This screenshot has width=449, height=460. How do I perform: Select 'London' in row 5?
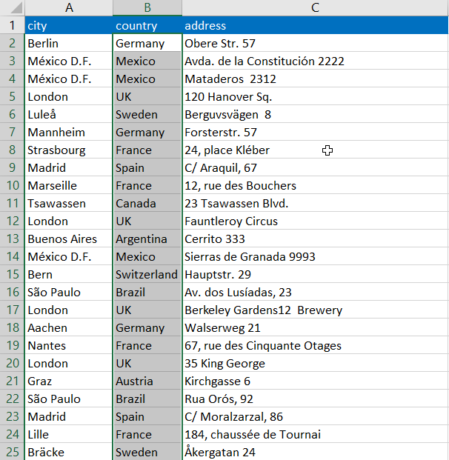pos(69,96)
